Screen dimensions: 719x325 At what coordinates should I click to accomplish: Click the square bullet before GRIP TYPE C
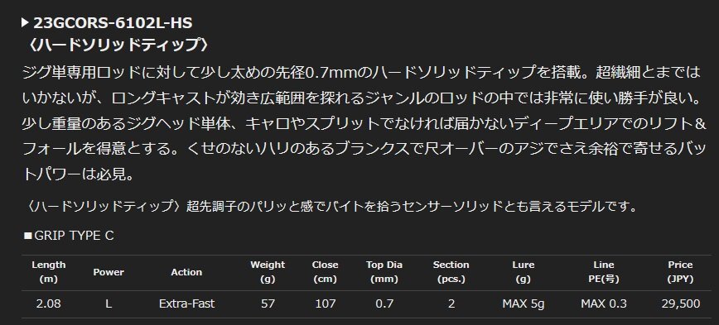pos(27,236)
